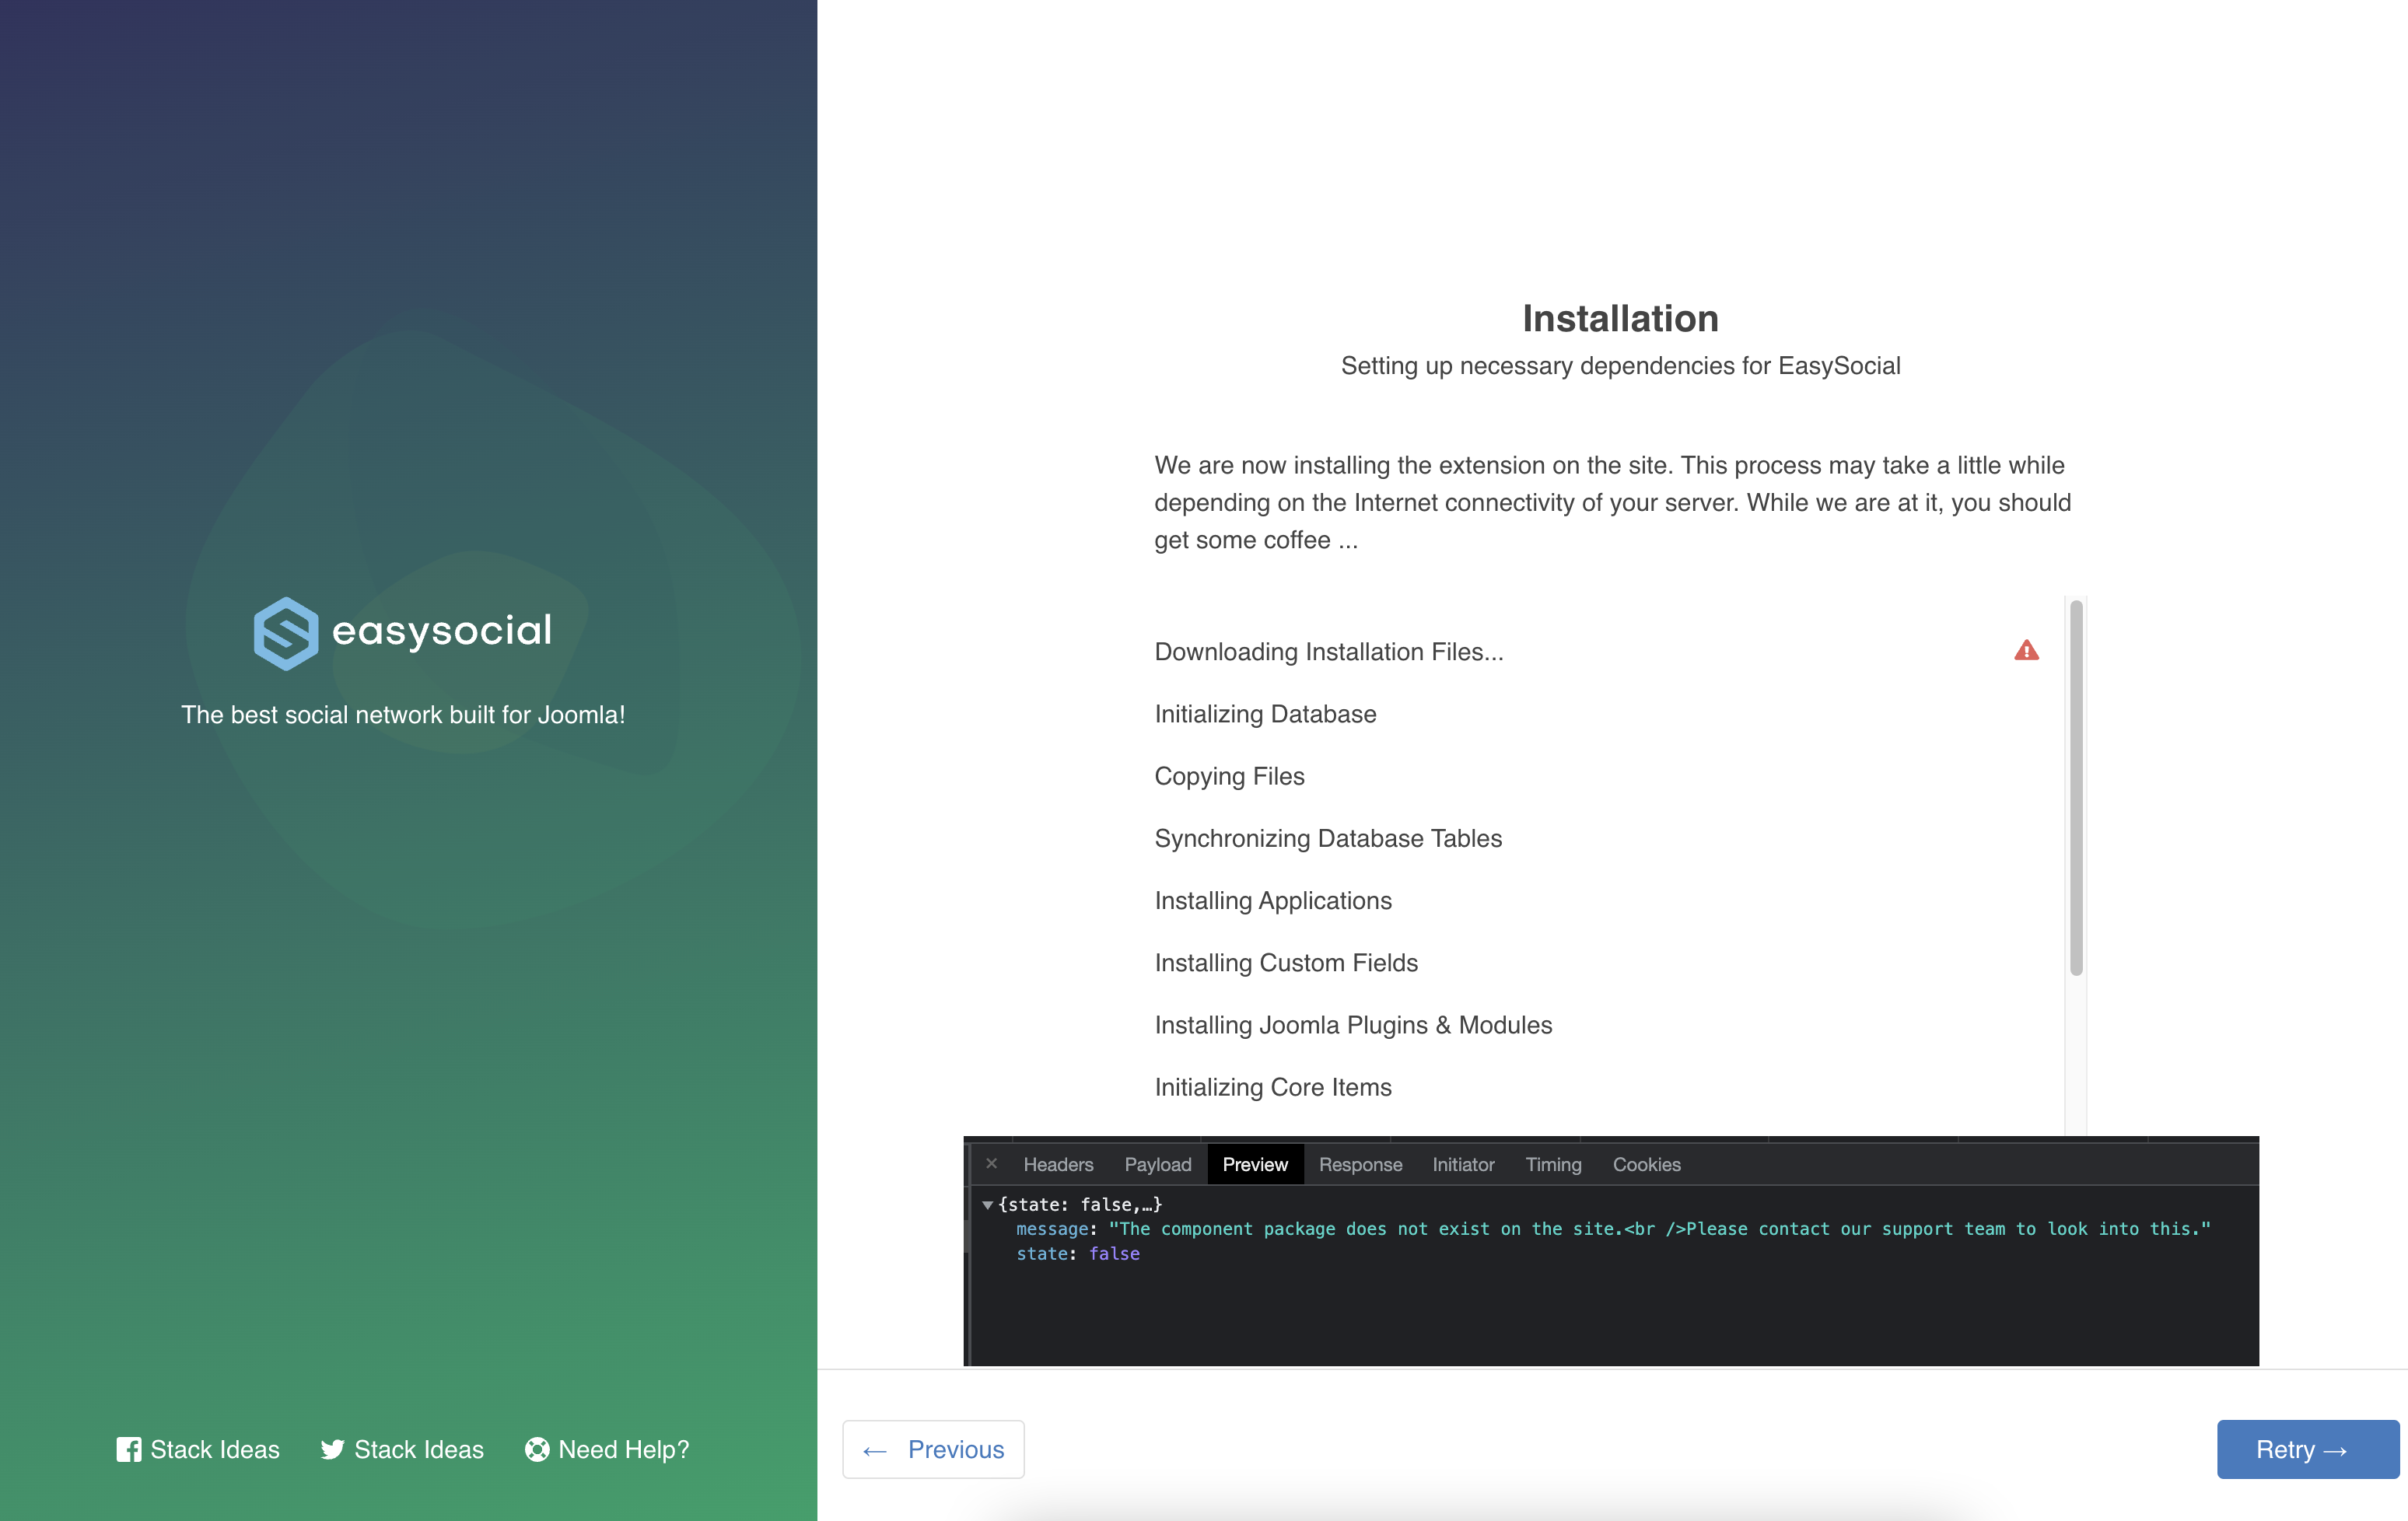Switch to the Initiator tab

pyautogui.click(x=1463, y=1164)
